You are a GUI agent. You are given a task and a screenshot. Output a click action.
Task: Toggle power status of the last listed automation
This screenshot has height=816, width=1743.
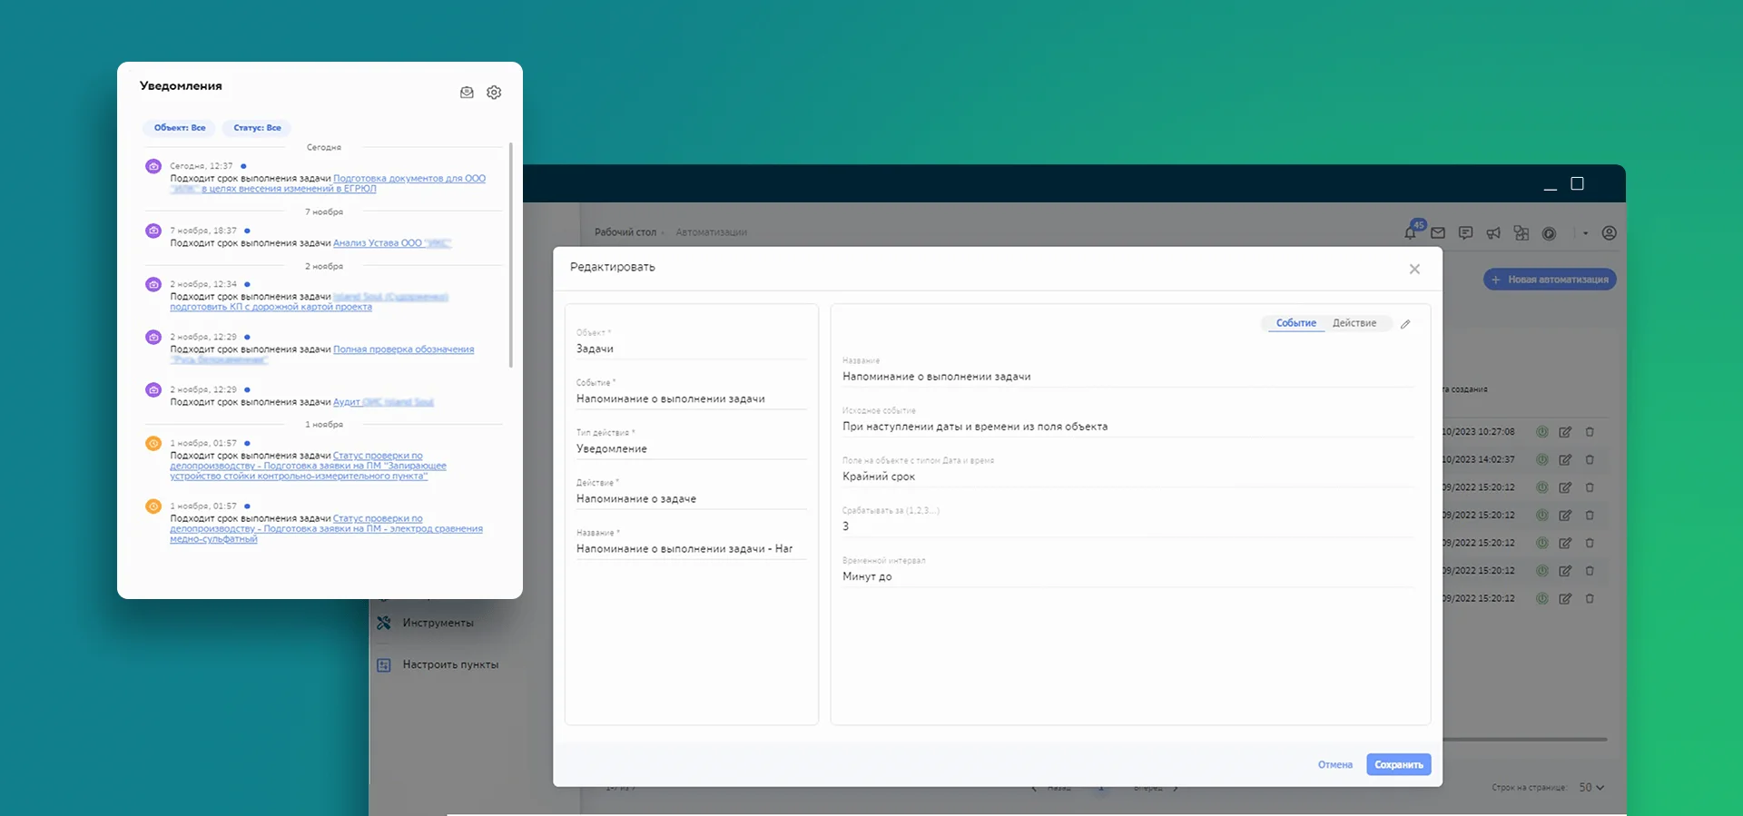click(x=1541, y=599)
